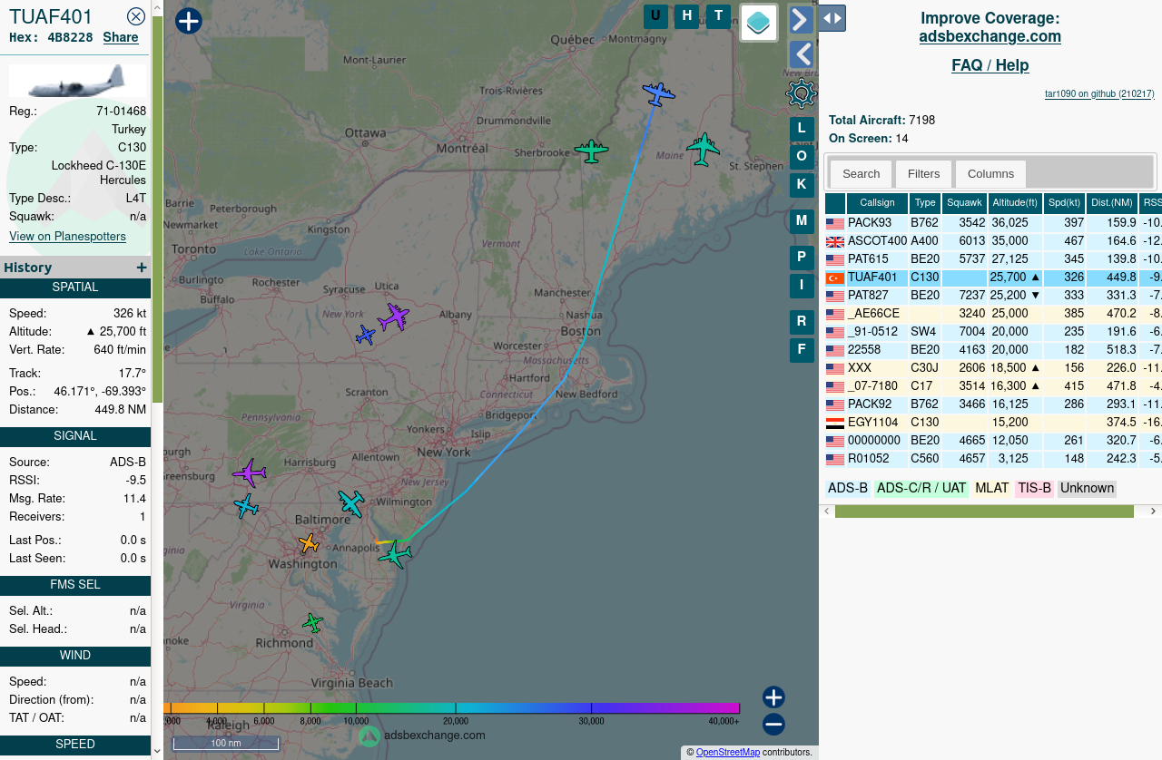Select blue aircraft near Québec border

click(x=658, y=93)
